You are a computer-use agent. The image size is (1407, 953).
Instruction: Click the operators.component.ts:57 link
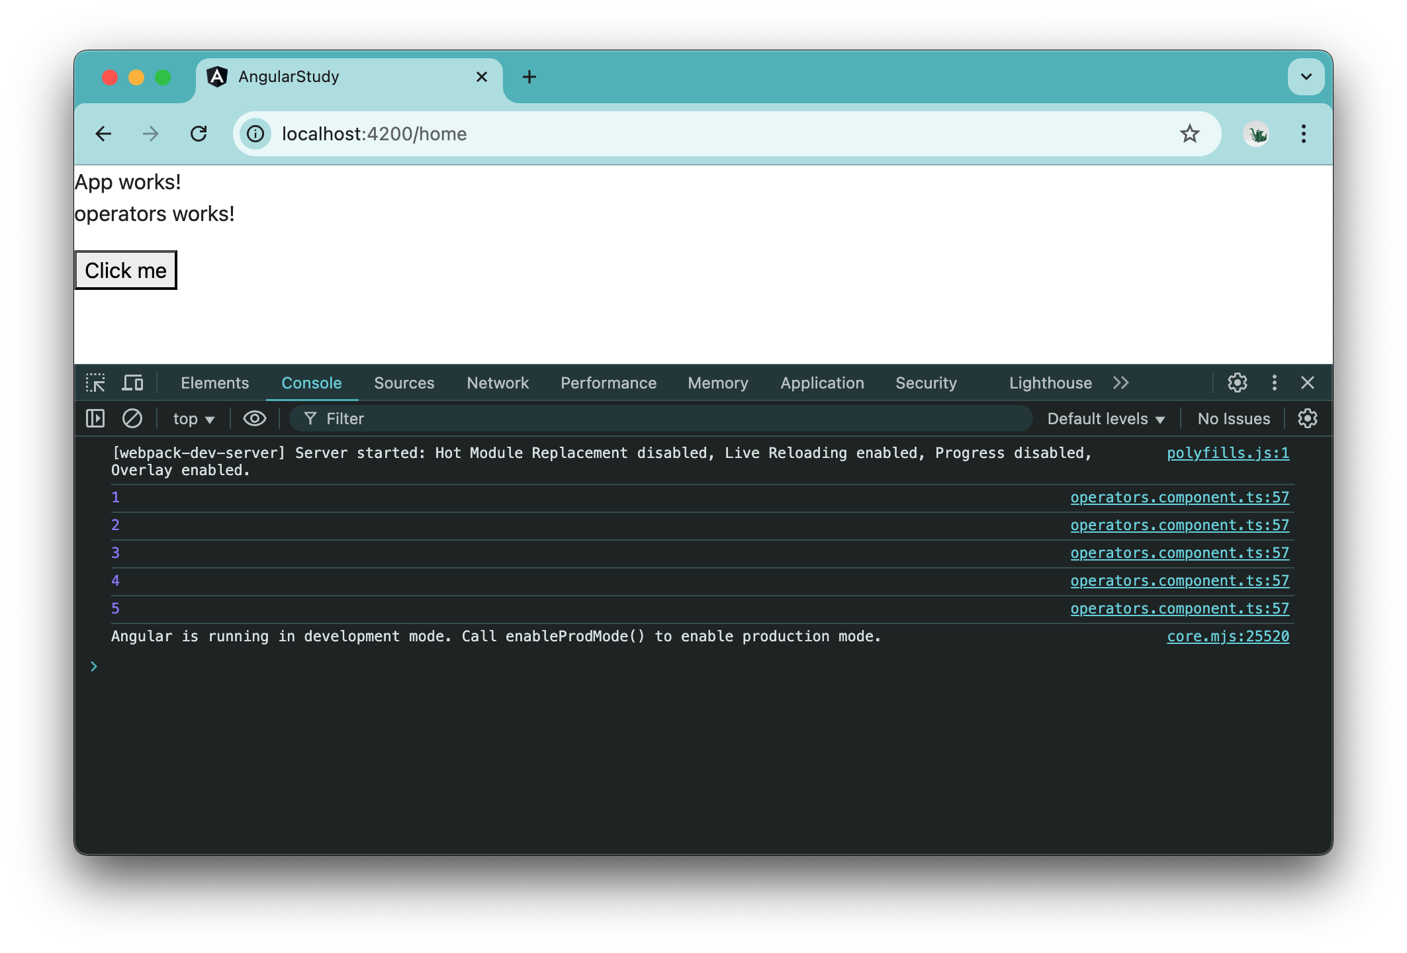tap(1181, 497)
